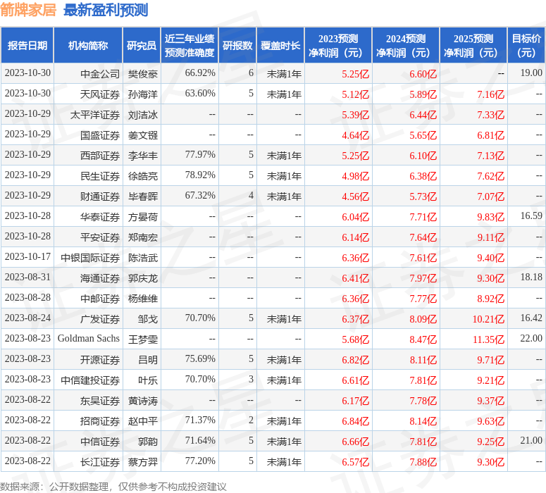The height and width of the screenshot is (493, 546).
Task: Click target price 19.00
Action: tap(531, 73)
